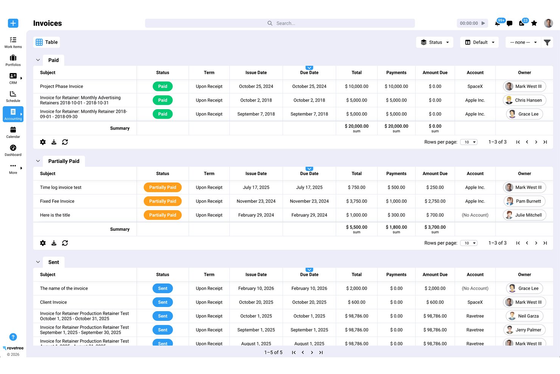Click the Mark West III owner chip for Project Phase Invoice
Viewport: 560px width, 374px height.
[524, 86]
